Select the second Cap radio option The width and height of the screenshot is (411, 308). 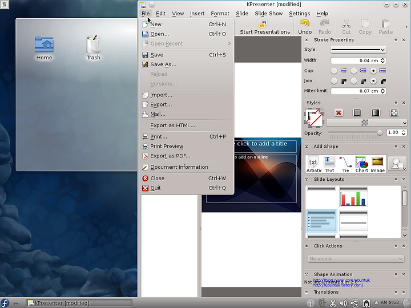tap(353, 71)
